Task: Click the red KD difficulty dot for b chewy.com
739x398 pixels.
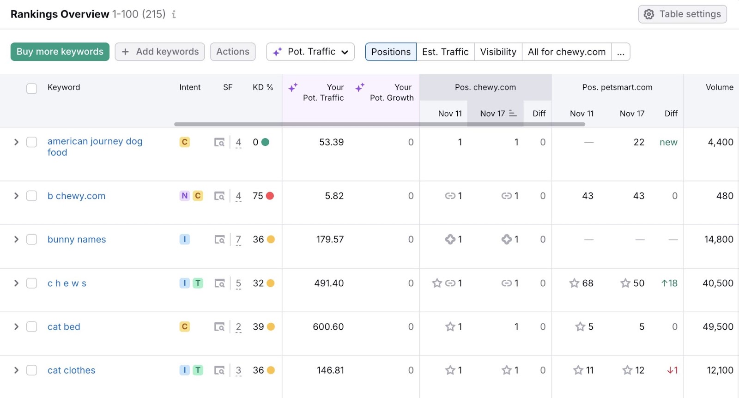Action: coord(270,196)
